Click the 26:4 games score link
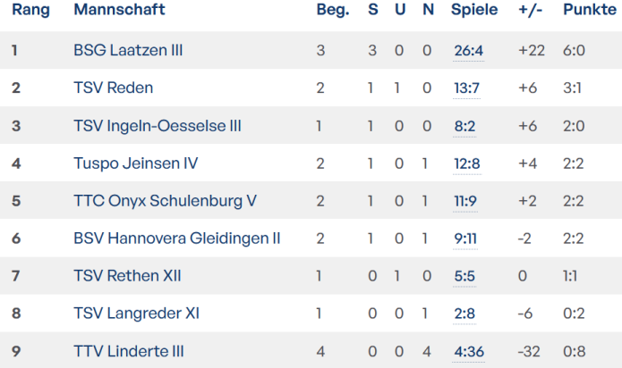The height and width of the screenshot is (368, 622). pyautogui.click(x=468, y=51)
